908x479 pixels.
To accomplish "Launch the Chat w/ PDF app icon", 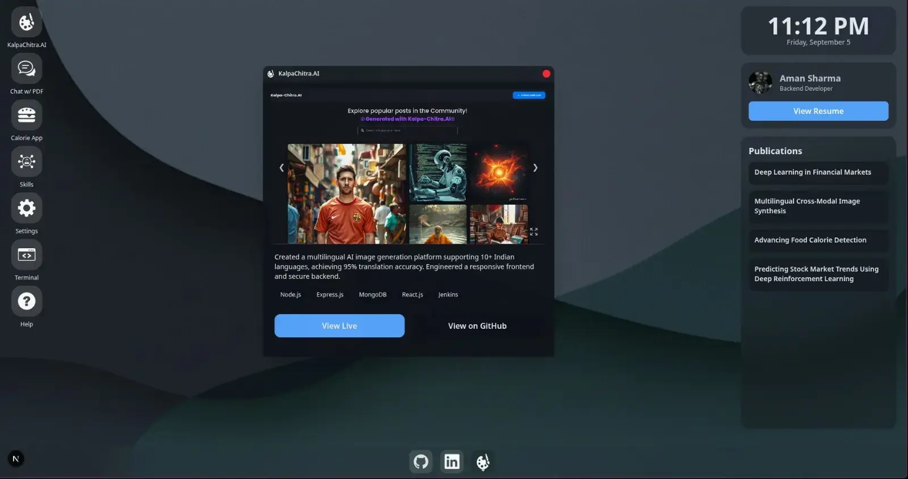I will click(27, 69).
